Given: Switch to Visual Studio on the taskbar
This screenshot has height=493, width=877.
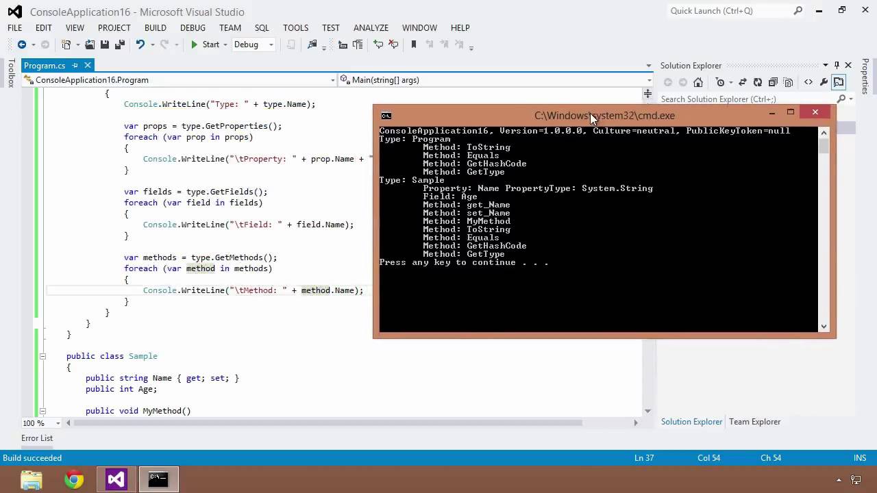Looking at the screenshot, I should point(116,479).
